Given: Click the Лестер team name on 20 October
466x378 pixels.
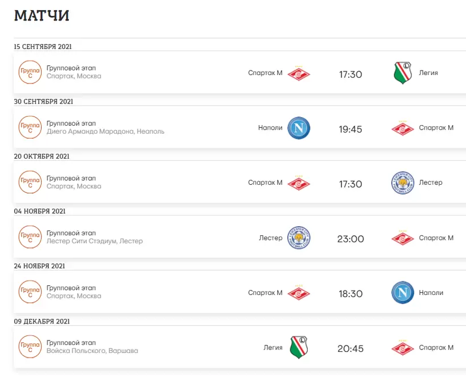Looking at the screenshot, I should pos(431,182).
